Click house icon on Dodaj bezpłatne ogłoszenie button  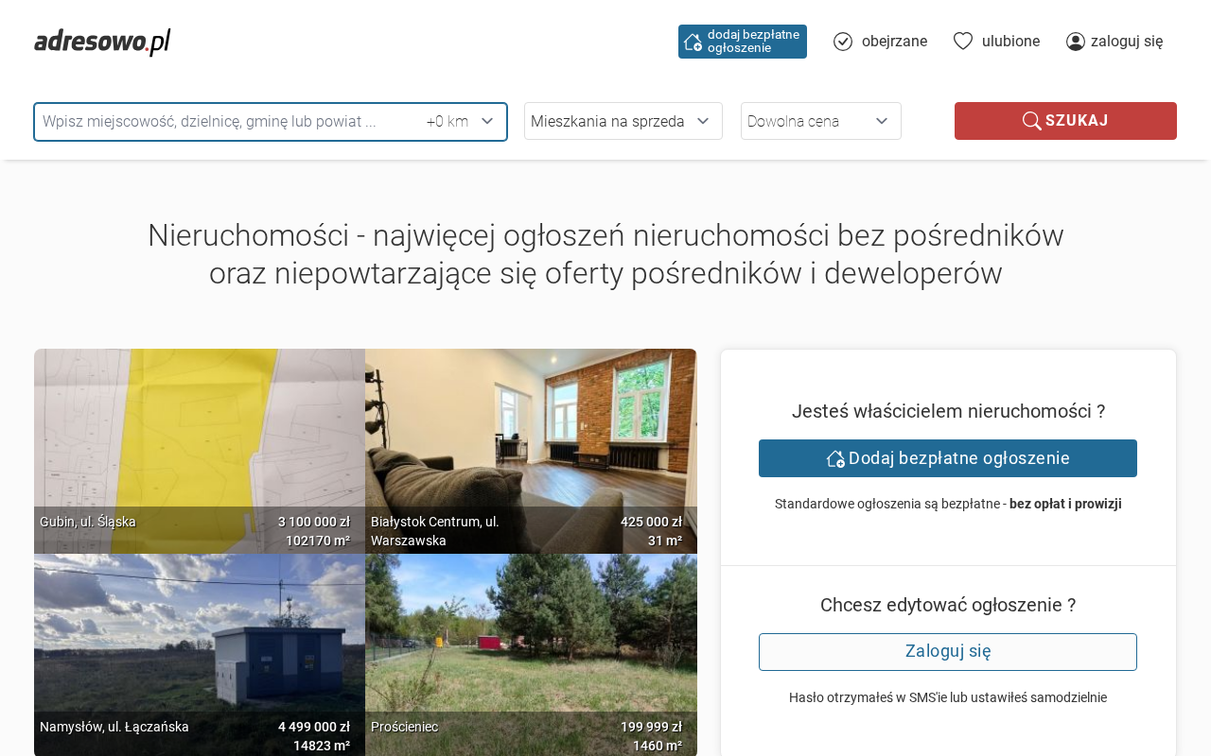pyautogui.click(x=835, y=458)
